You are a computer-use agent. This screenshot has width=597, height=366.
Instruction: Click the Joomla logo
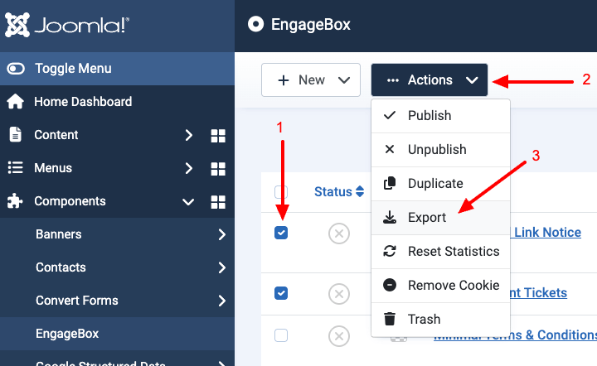(x=67, y=25)
